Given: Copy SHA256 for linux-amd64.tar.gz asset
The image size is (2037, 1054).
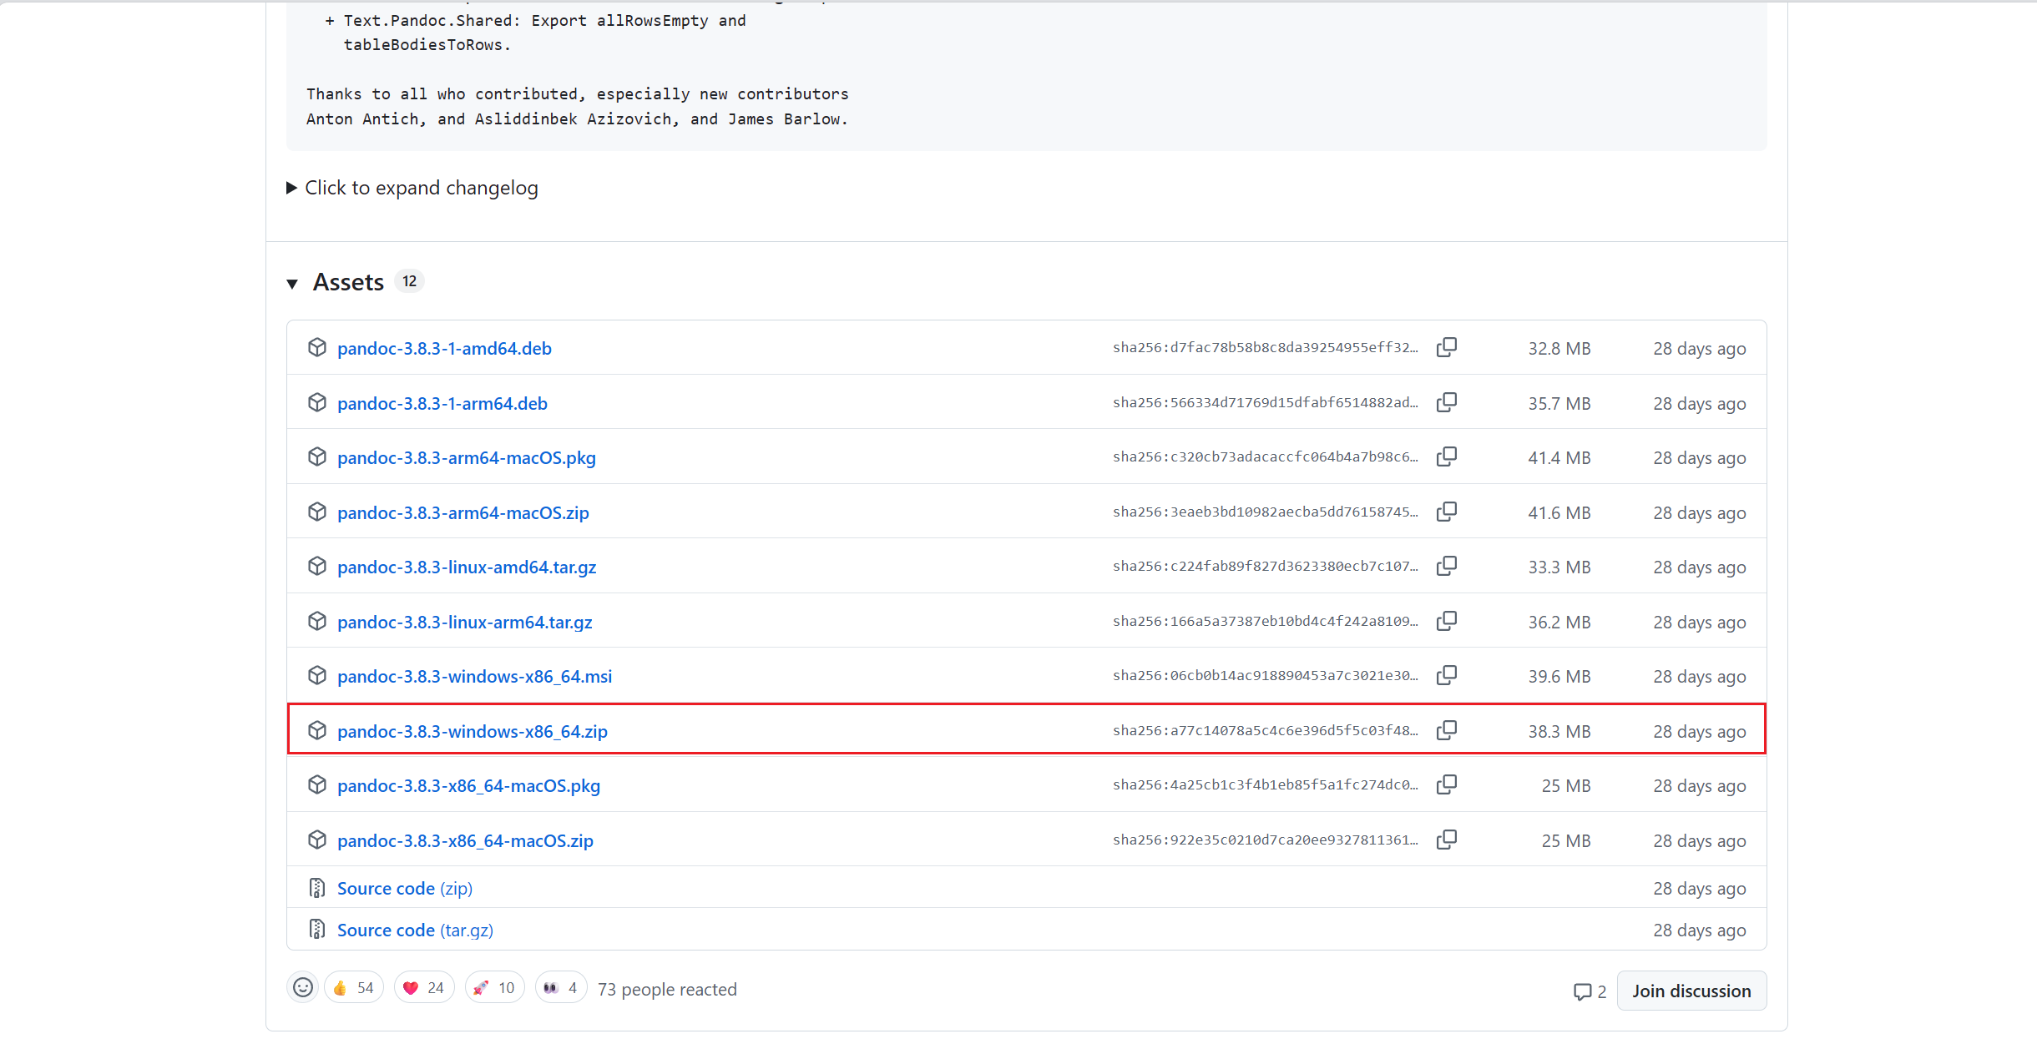Looking at the screenshot, I should coord(1447,566).
